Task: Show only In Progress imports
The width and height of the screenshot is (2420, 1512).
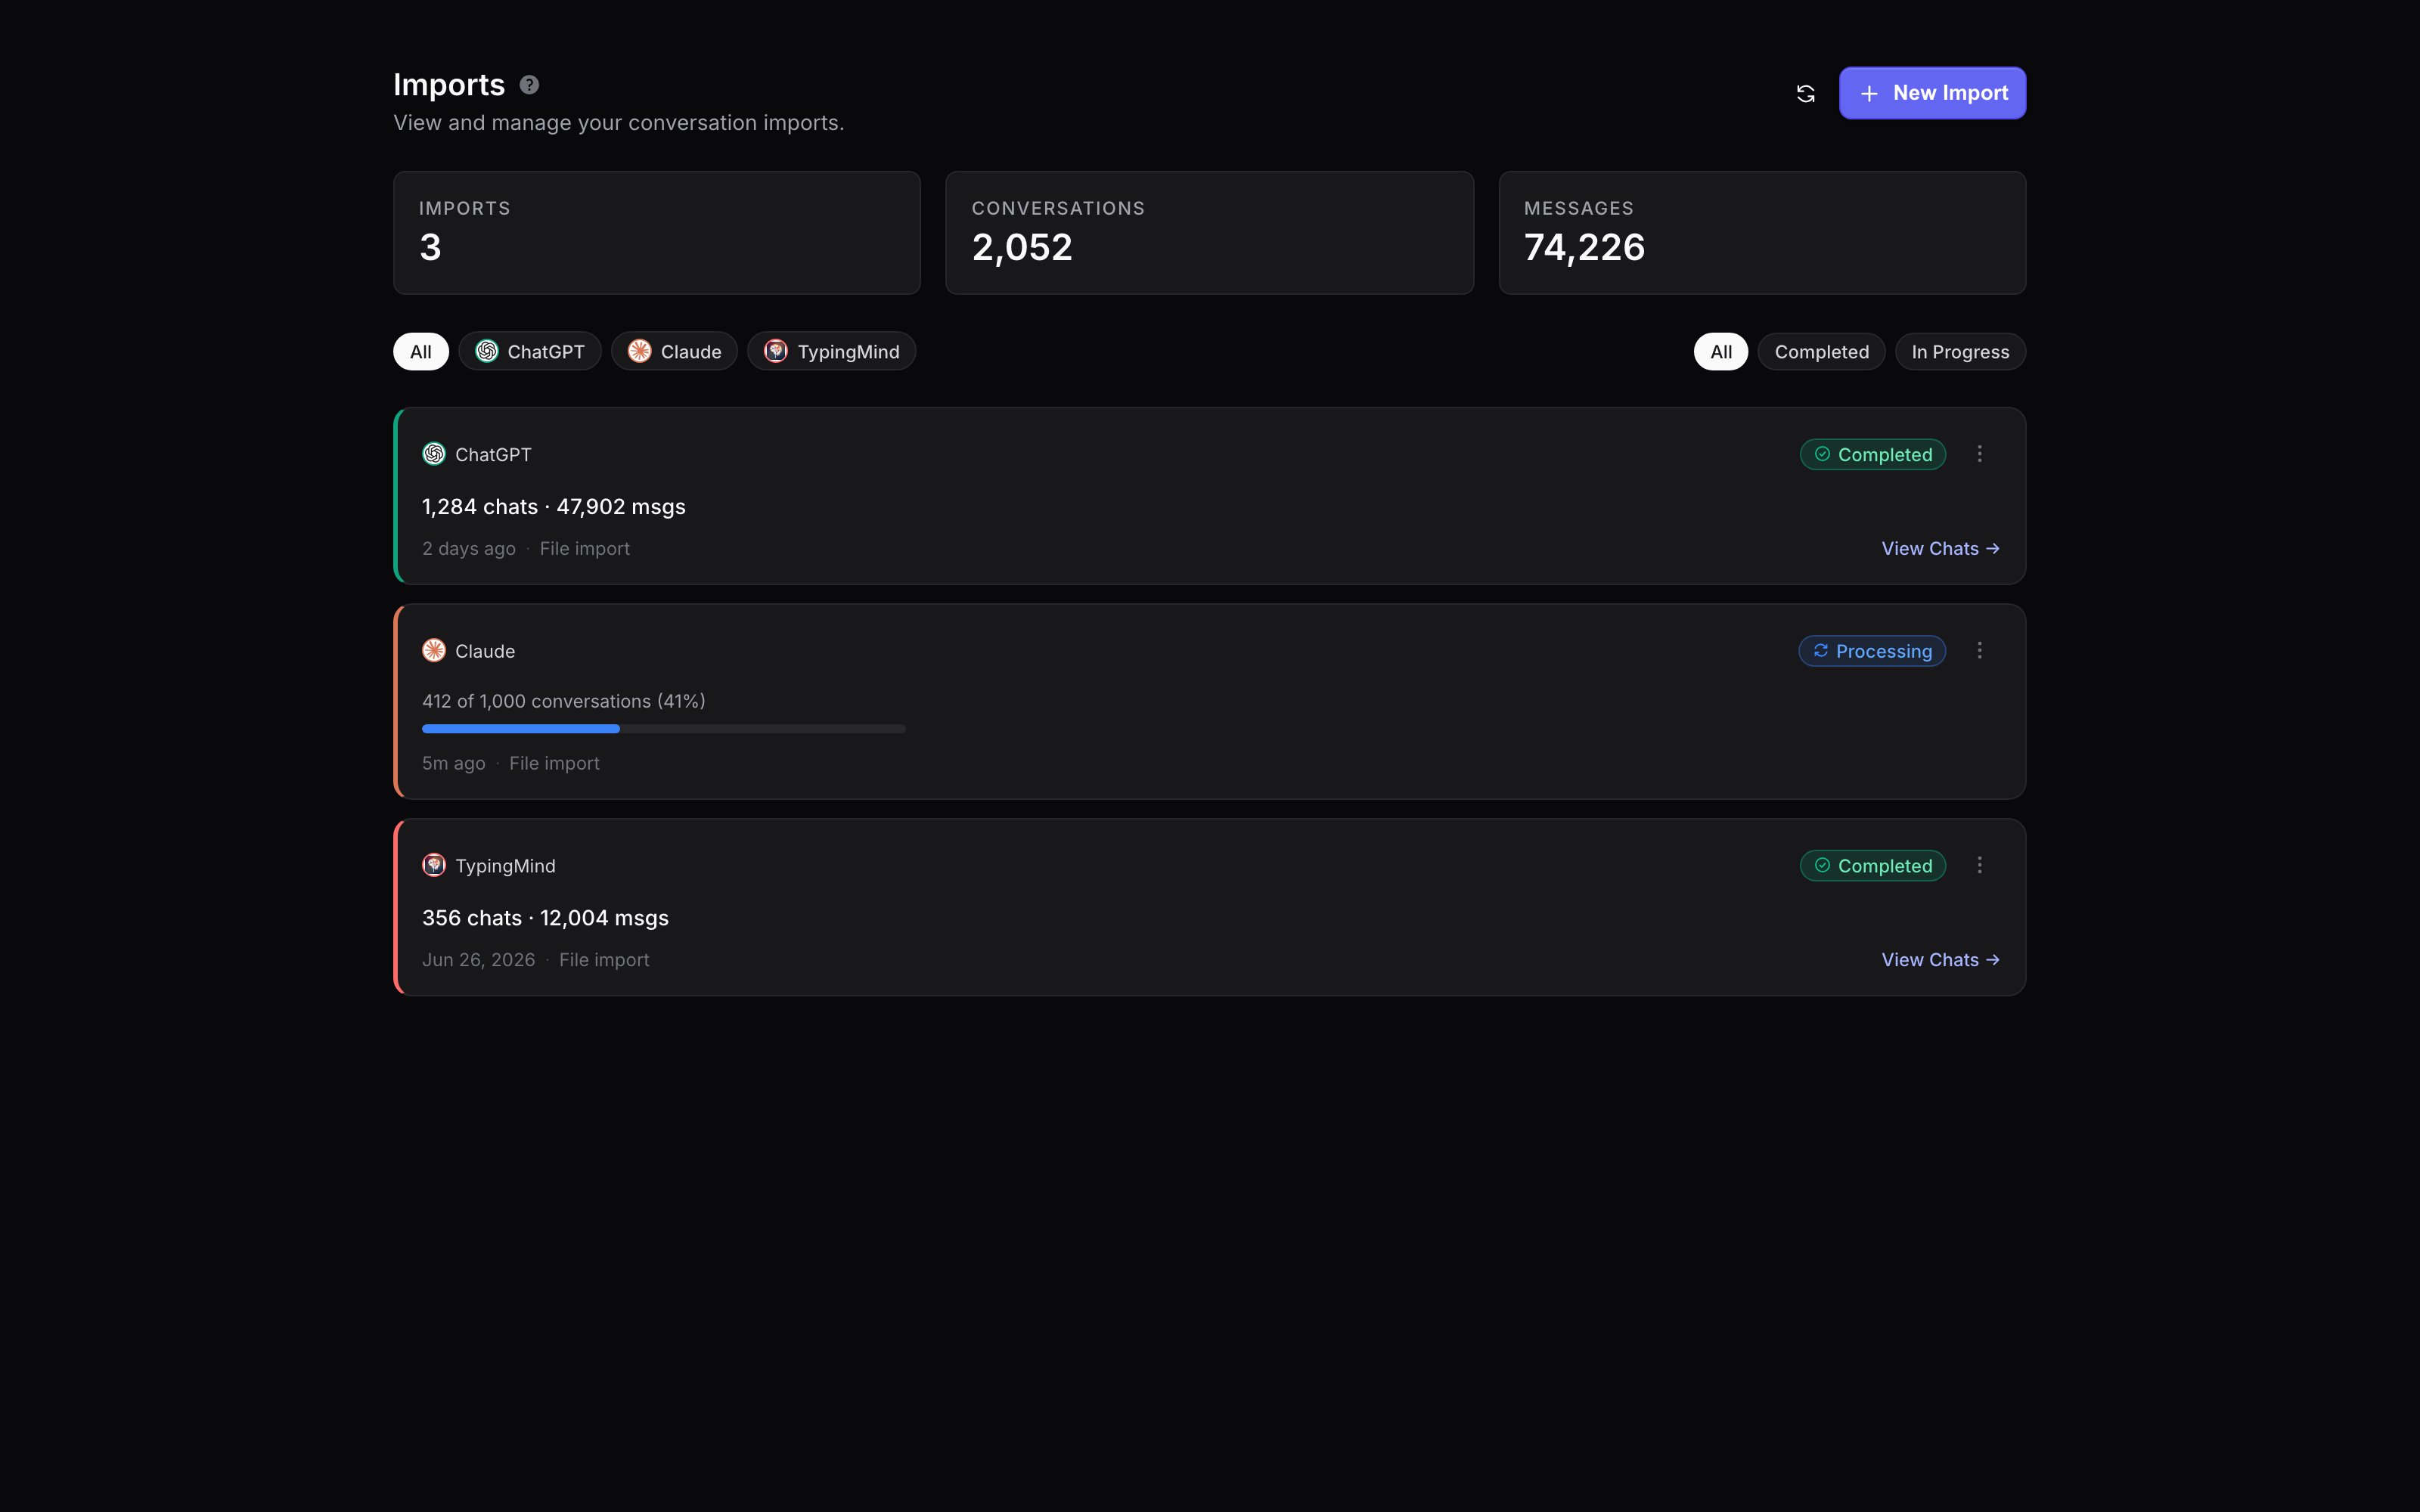Action: click(1960, 351)
